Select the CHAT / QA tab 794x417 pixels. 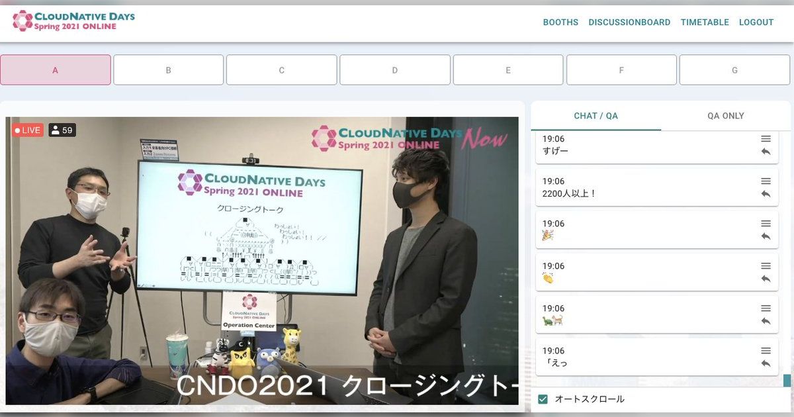pos(596,115)
